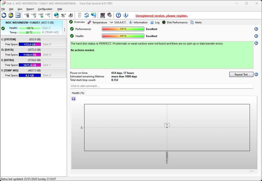Click the Performance 100 % gradient bar
This screenshot has height=181, width=262.
point(123,29)
